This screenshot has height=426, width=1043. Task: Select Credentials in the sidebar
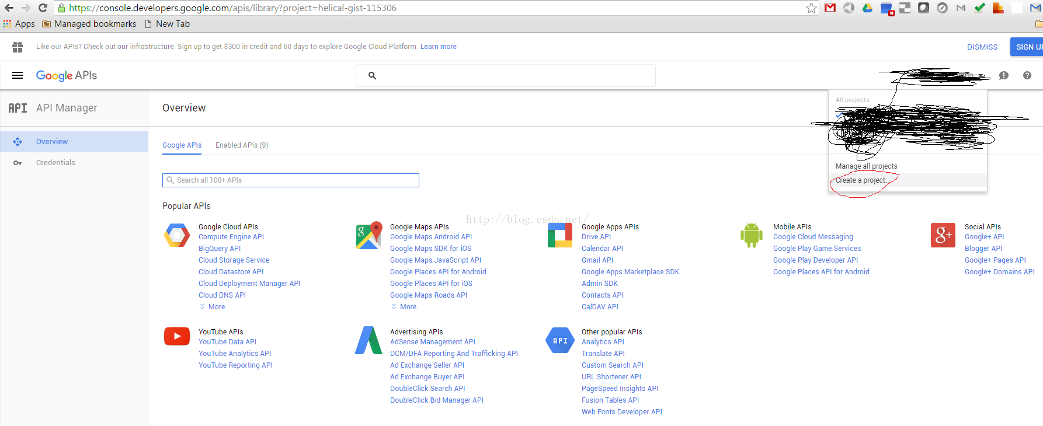tap(74, 163)
